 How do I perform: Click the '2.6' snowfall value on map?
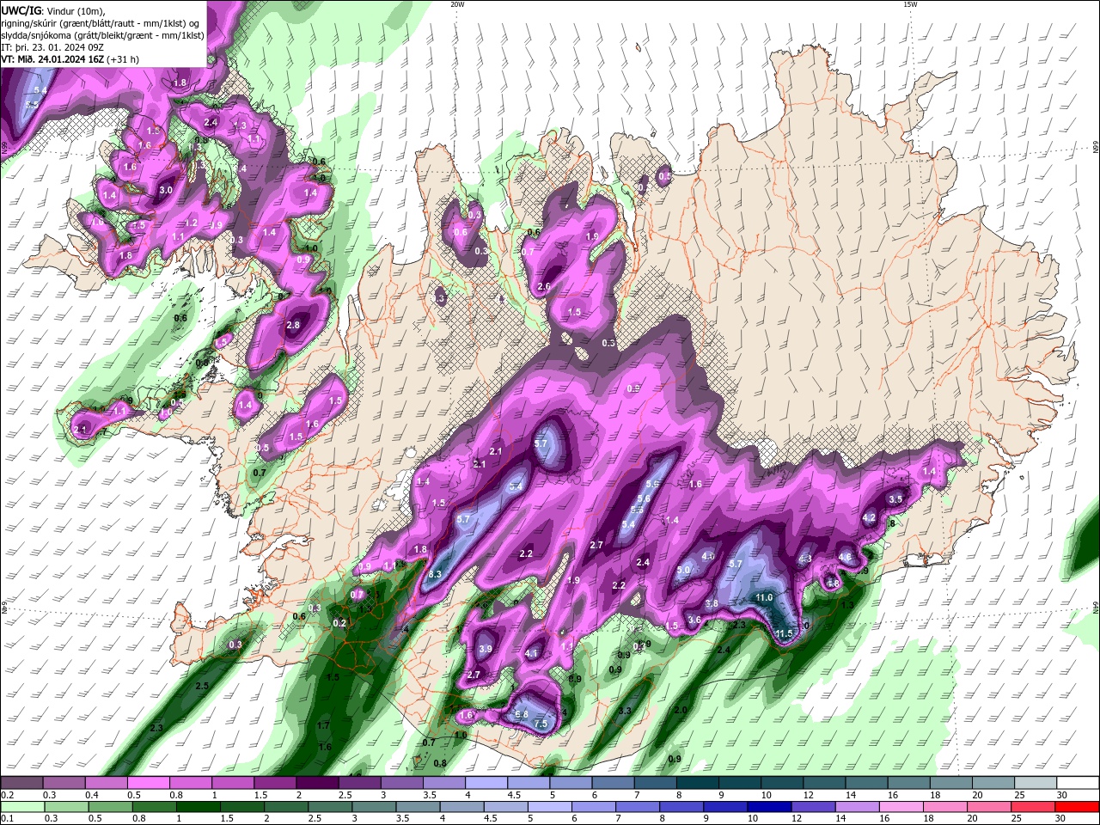pyautogui.click(x=543, y=286)
